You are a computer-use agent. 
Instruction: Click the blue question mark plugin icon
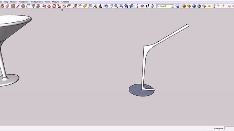coord(199,6)
